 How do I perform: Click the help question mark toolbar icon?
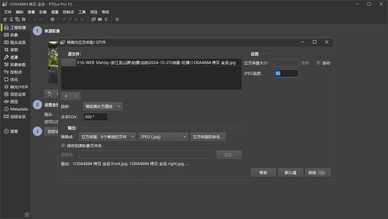pos(117,19)
